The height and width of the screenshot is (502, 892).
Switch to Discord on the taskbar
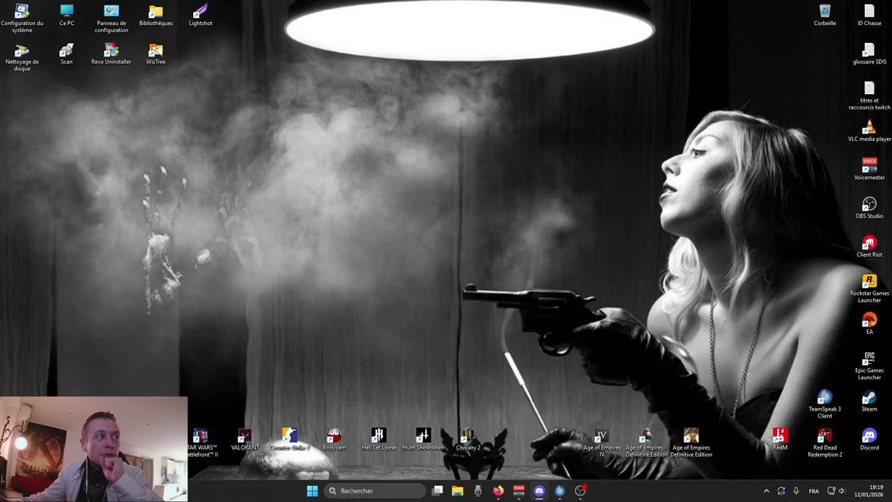(x=539, y=491)
